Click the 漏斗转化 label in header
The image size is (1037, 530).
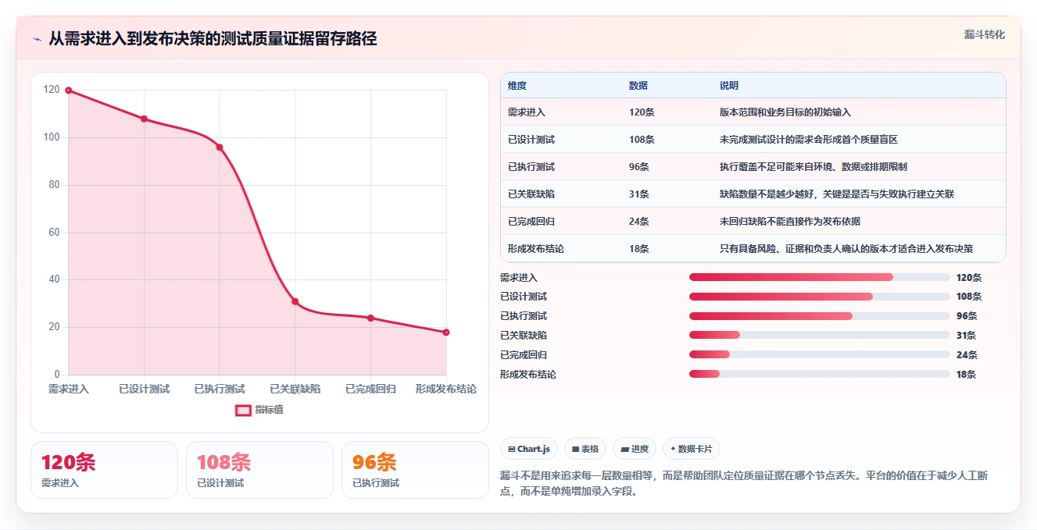pos(985,34)
